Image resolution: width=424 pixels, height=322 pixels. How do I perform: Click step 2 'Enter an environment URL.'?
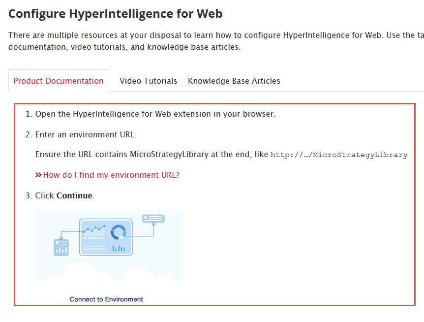tap(86, 134)
